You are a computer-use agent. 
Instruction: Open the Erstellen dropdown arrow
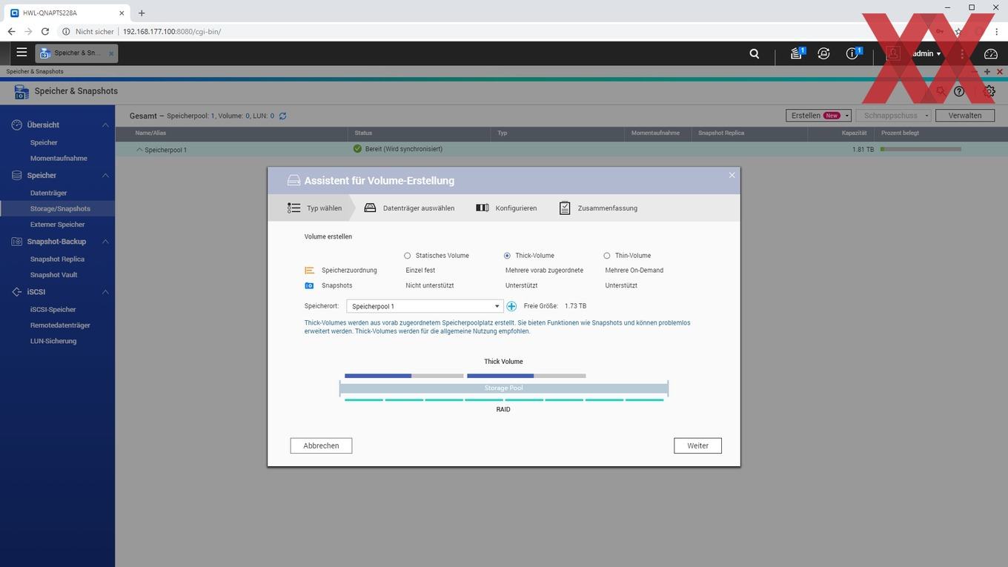click(x=847, y=116)
